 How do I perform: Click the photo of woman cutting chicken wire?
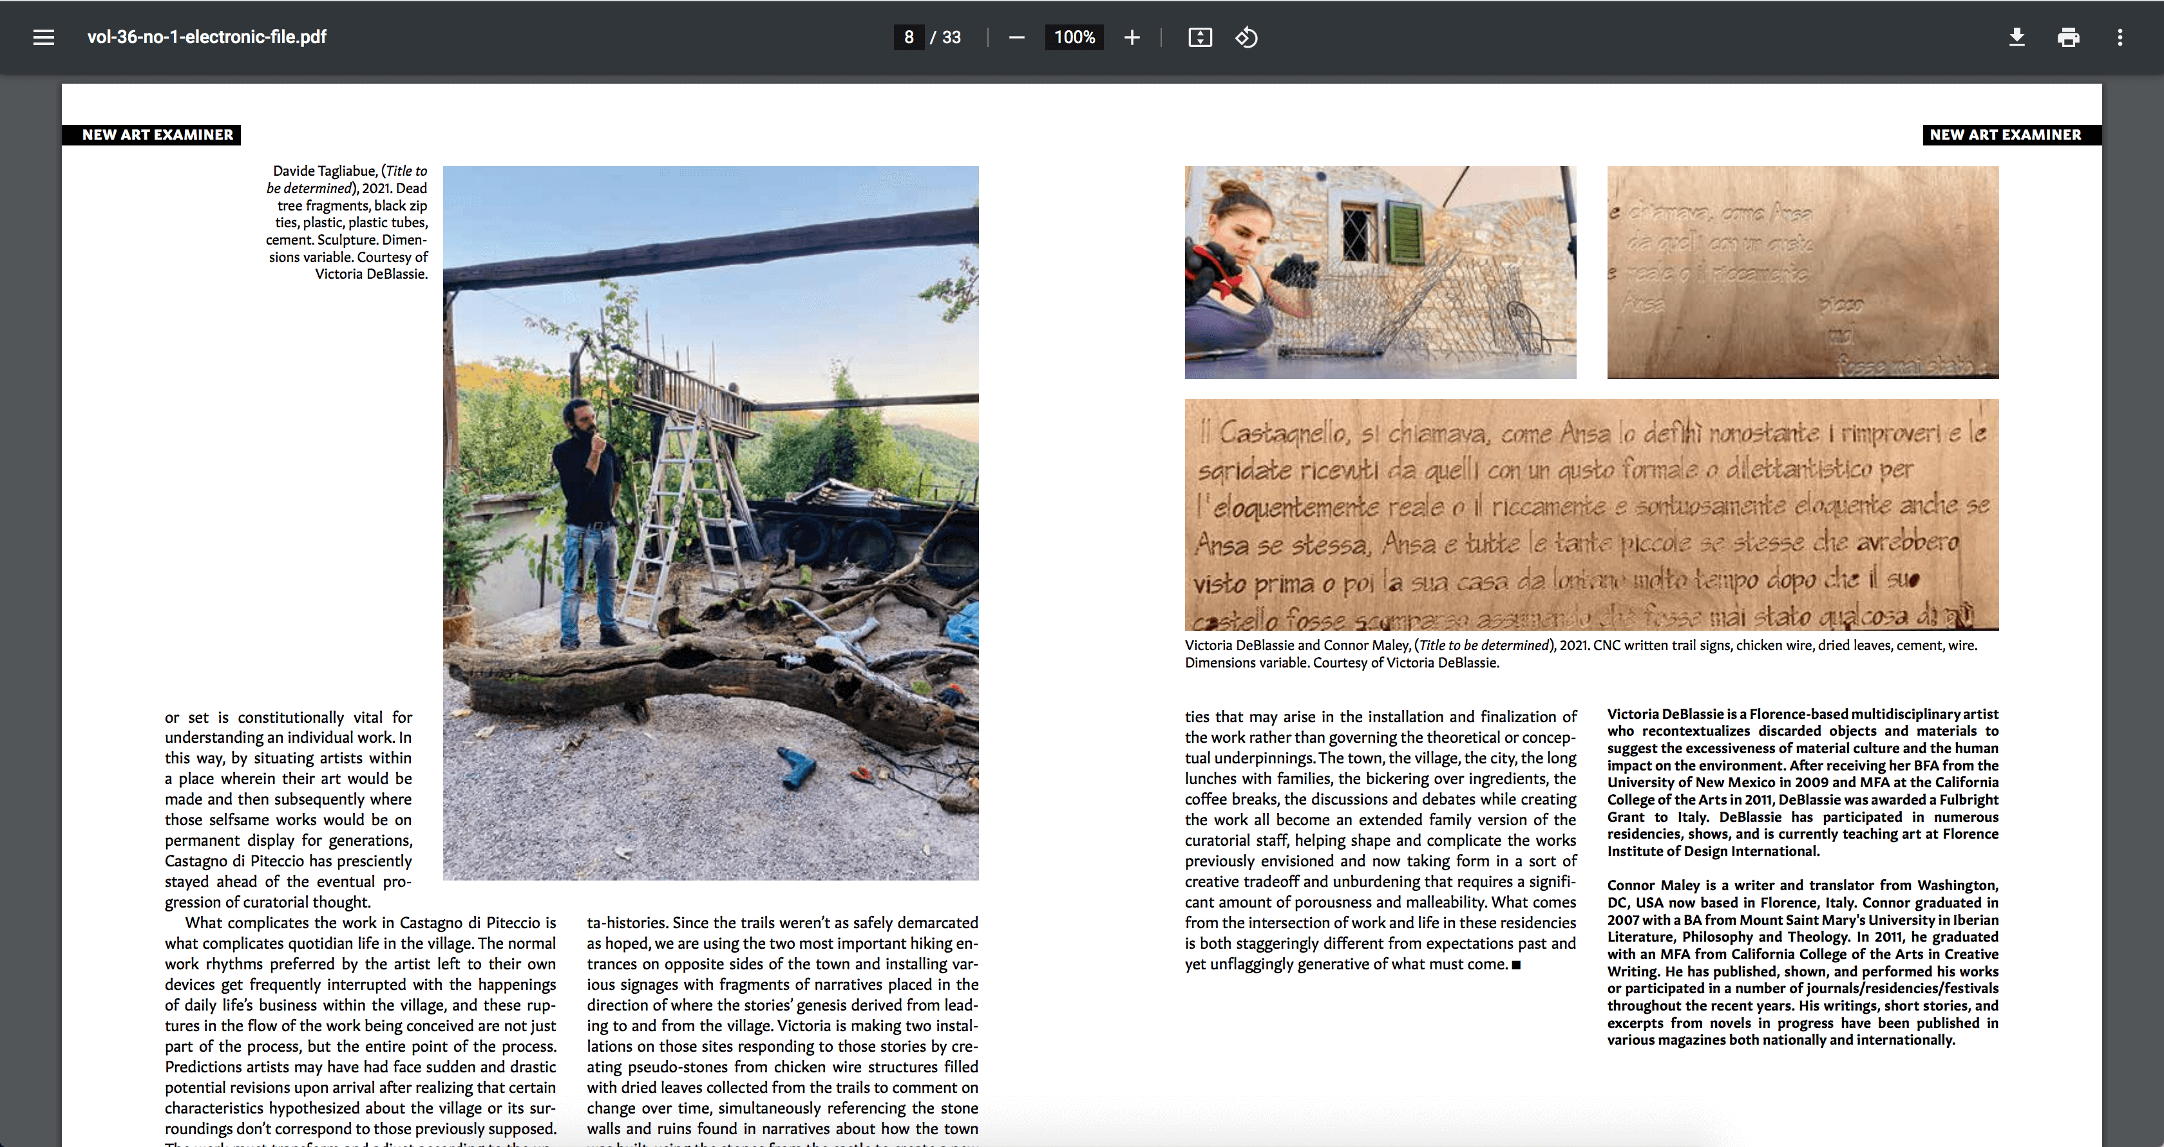1380,272
